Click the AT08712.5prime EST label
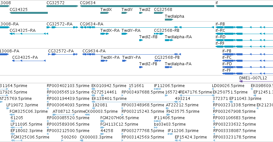This screenshot has height=142, width=273. click(x=69, y=111)
